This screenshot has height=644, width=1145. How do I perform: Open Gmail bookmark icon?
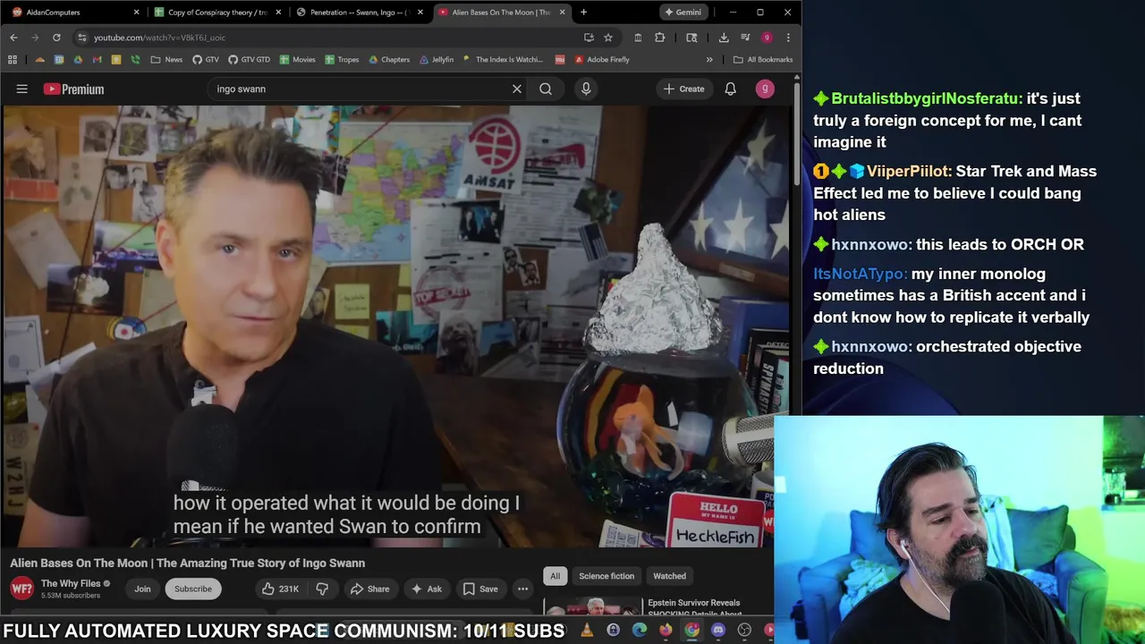[x=98, y=60]
